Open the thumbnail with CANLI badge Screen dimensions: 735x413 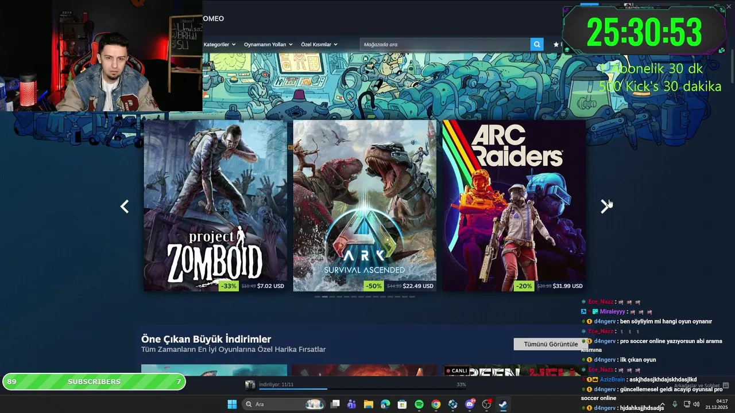point(513,371)
